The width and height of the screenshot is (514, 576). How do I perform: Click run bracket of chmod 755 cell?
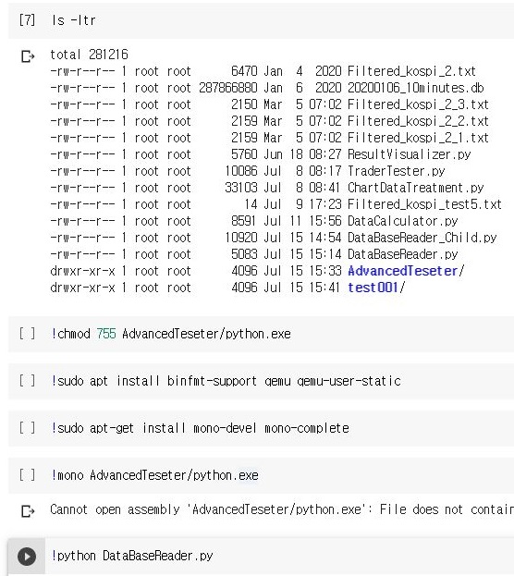tap(27, 334)
